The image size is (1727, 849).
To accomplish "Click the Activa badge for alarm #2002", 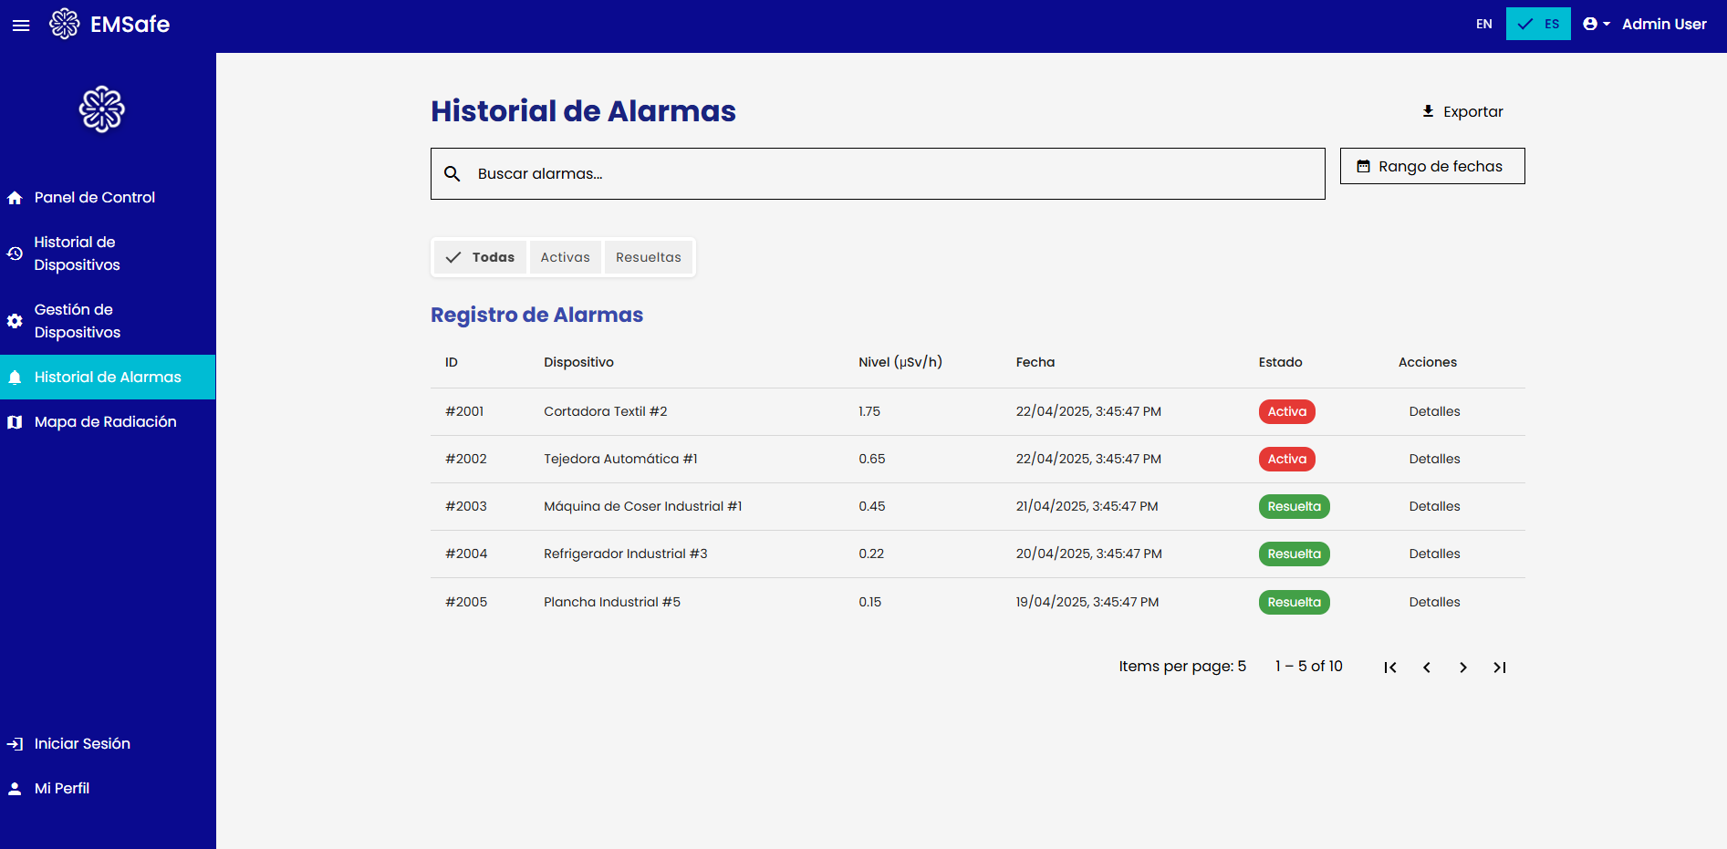I will tap(1286, 460).
